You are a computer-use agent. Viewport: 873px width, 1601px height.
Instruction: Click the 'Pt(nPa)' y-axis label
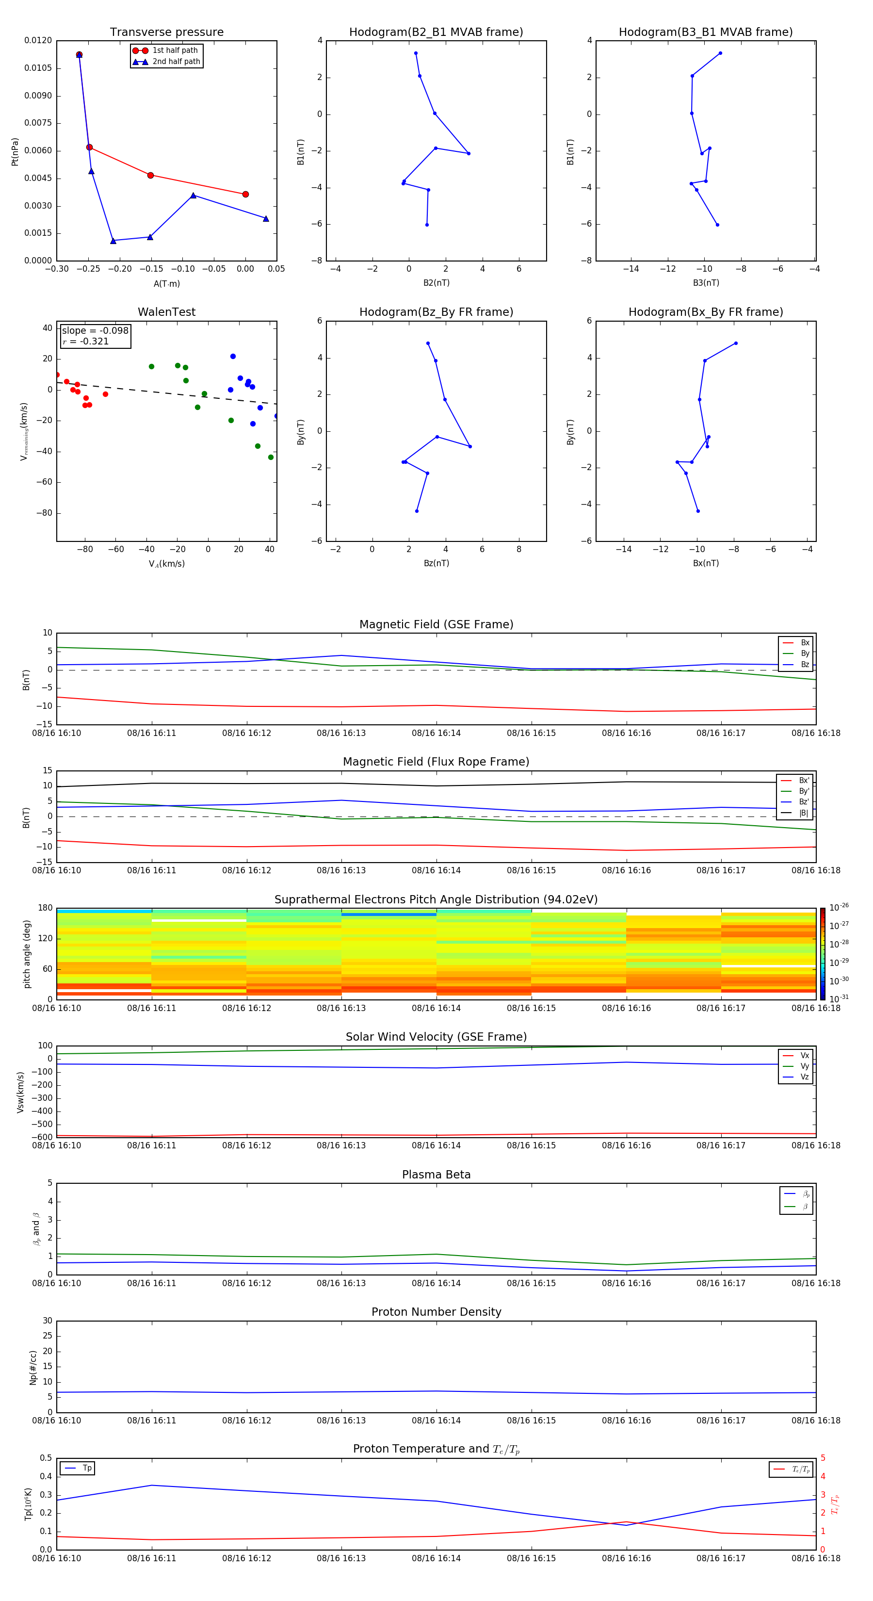15,152
